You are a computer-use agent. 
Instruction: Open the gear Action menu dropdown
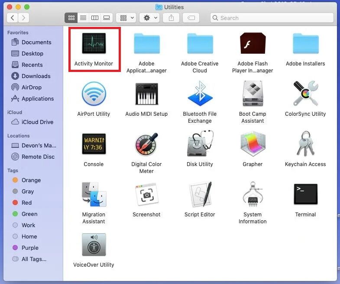tap(150, 18)
